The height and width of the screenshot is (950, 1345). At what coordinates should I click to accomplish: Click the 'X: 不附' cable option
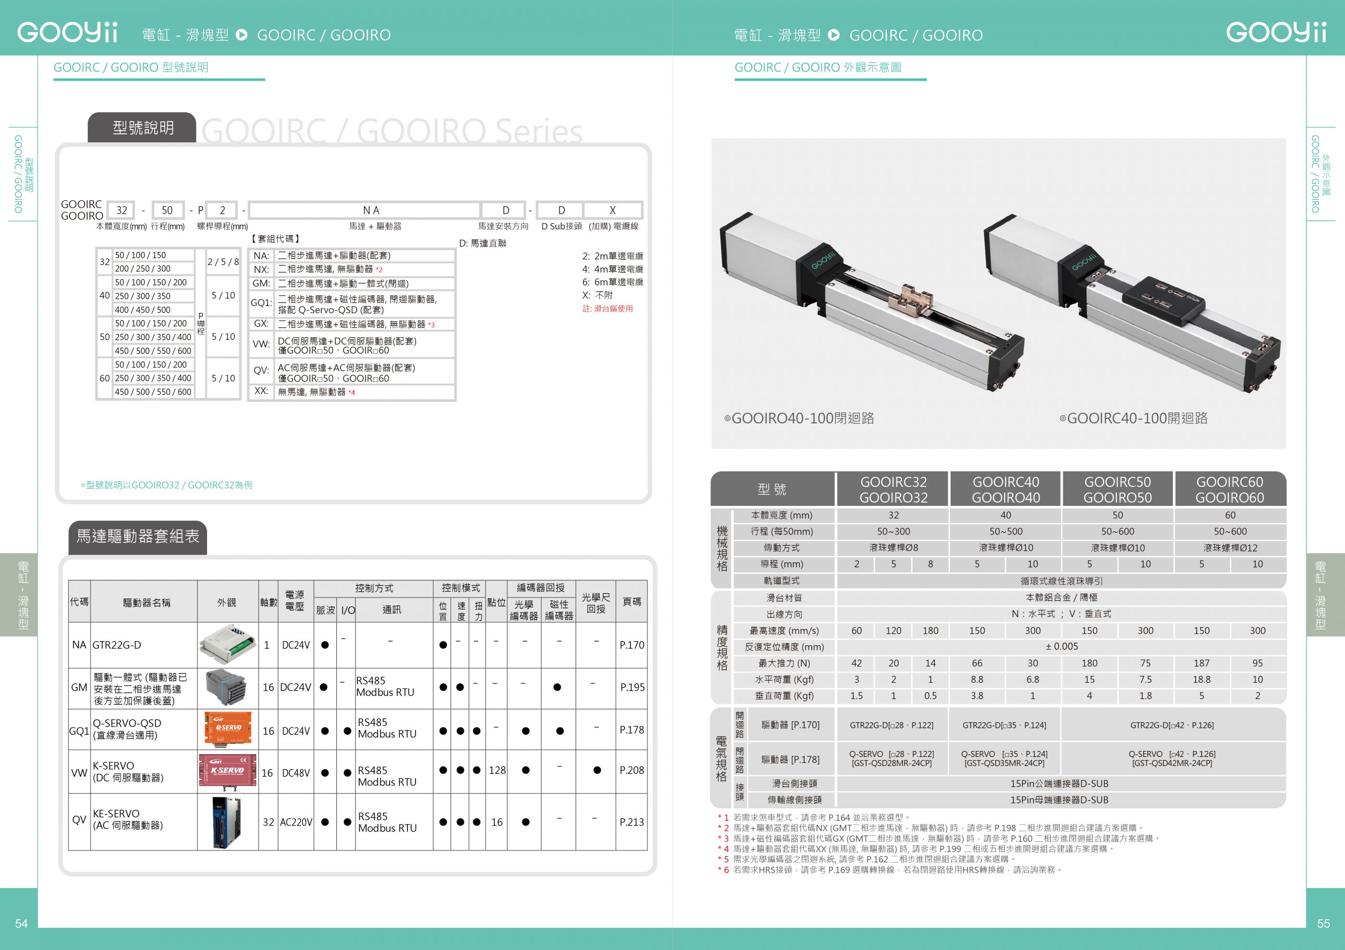(598, 295)
